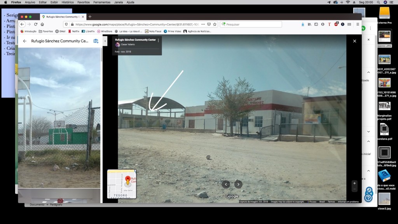Reload the page in Firefox
398x224 pixels.
36,24
